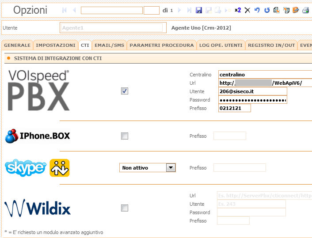Duplicate record with the x2 icon

[x=238, y=10]
